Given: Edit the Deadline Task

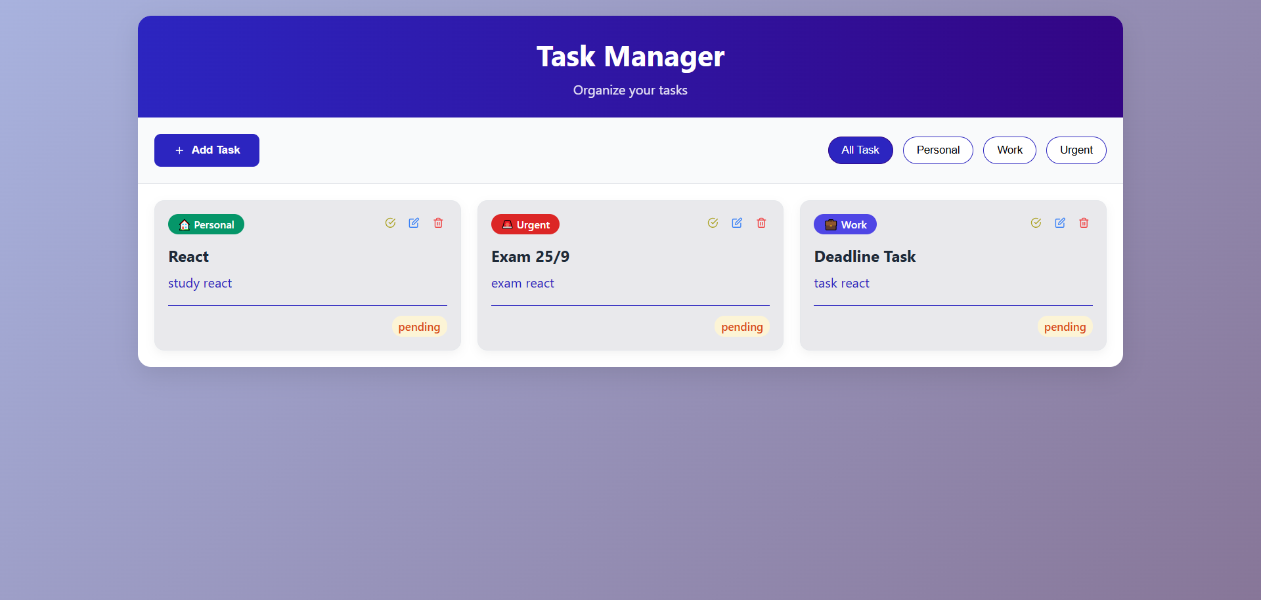Looking at the screenshot, I should [1060, 223].
